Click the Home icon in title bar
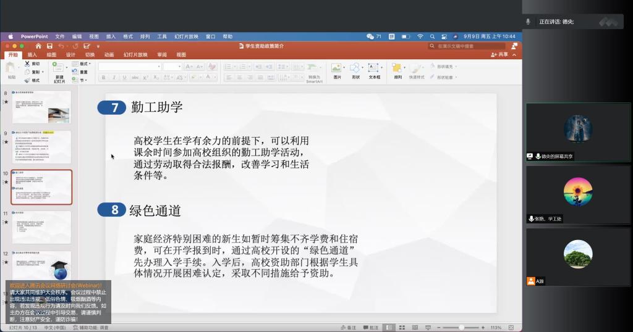 (38, 46)
